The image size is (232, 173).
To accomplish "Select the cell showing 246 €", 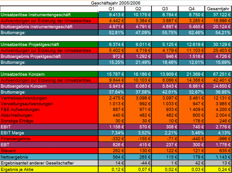I will point(218,121).
